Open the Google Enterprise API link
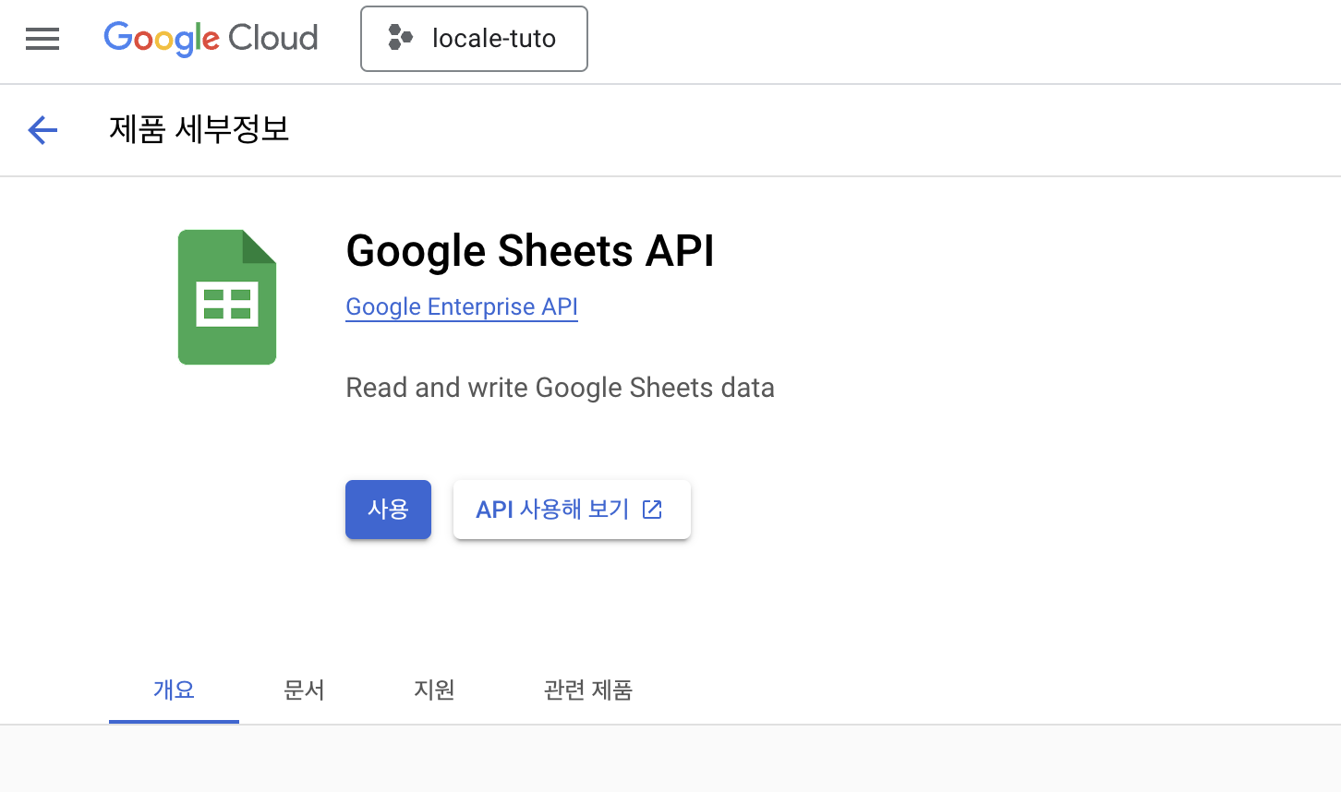 coord(462,306)
